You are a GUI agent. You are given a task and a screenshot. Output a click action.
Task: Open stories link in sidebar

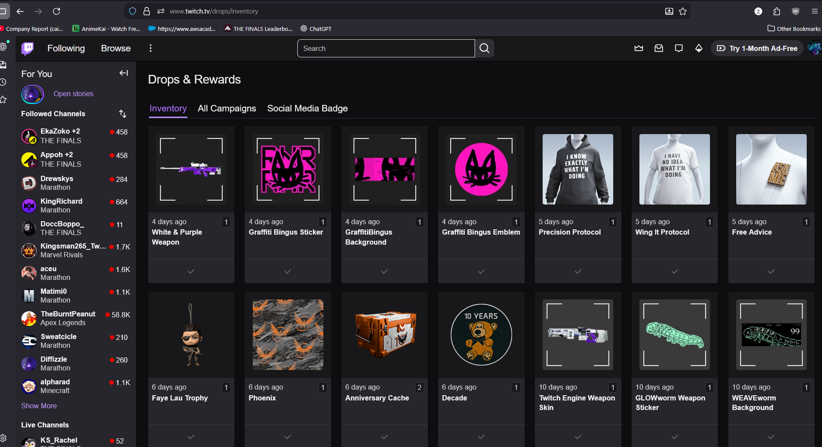click(73, 94)
